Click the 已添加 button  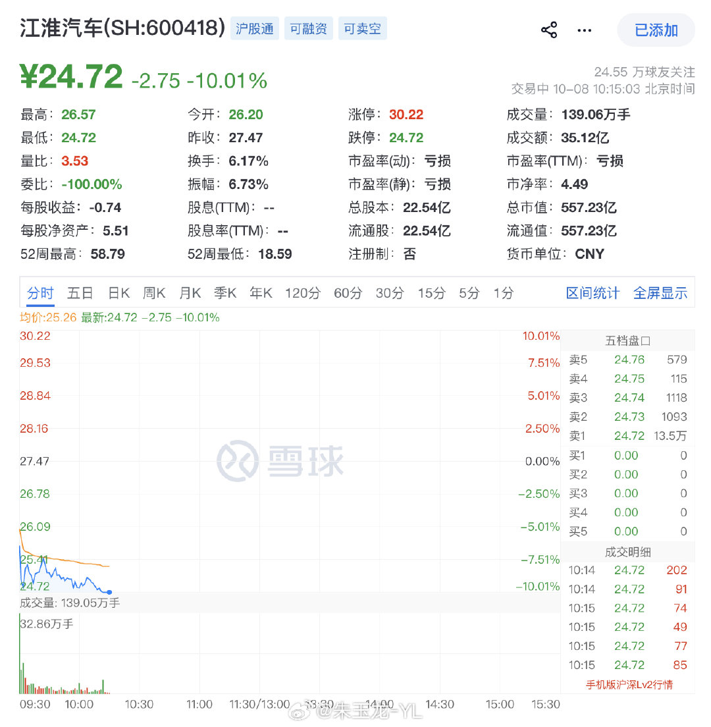click(656, 30)
